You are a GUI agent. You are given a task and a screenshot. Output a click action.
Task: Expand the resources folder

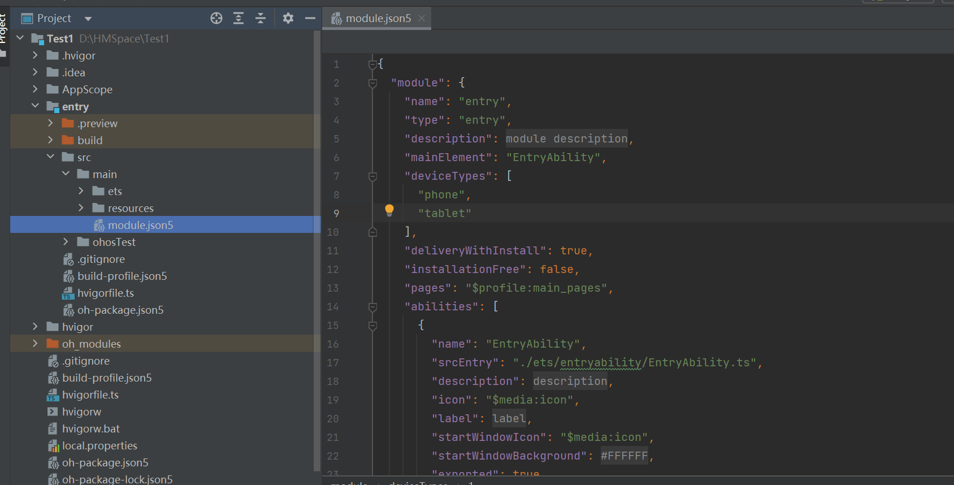click(81, 207)
